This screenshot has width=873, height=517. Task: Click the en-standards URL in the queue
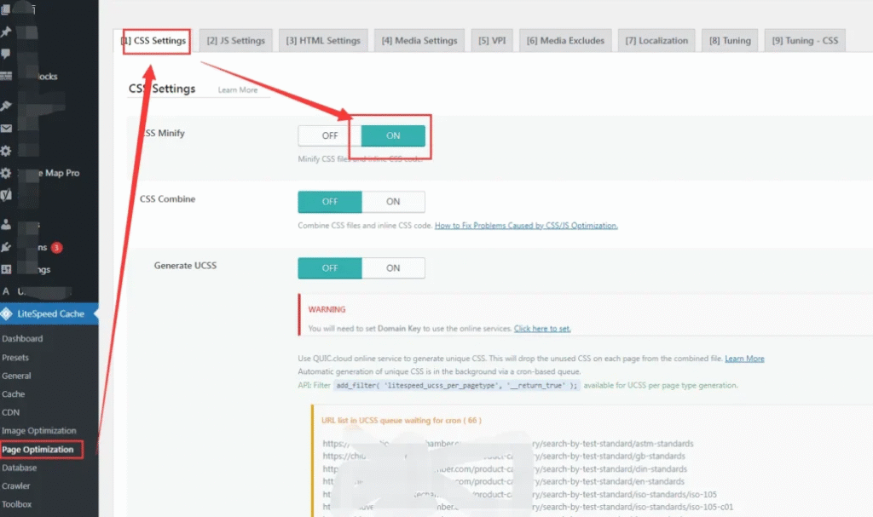[503, 481]
